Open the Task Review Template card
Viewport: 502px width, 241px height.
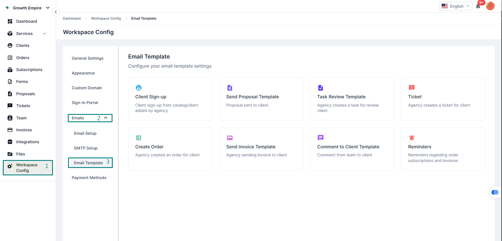coord(352,99)
